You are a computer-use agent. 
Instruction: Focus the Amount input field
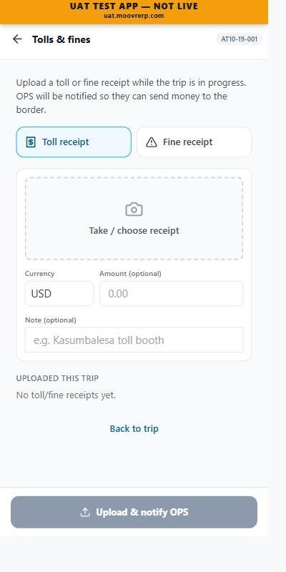pos(171,294)
